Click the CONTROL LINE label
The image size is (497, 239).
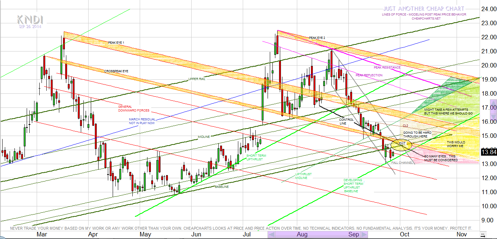[346, 121]
